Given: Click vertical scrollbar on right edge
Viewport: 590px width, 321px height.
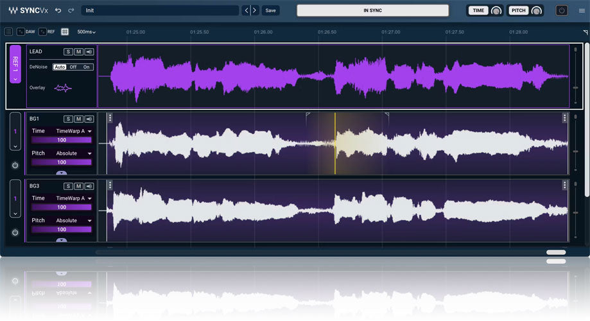Looking at the screenshot, I should (587, 119).
